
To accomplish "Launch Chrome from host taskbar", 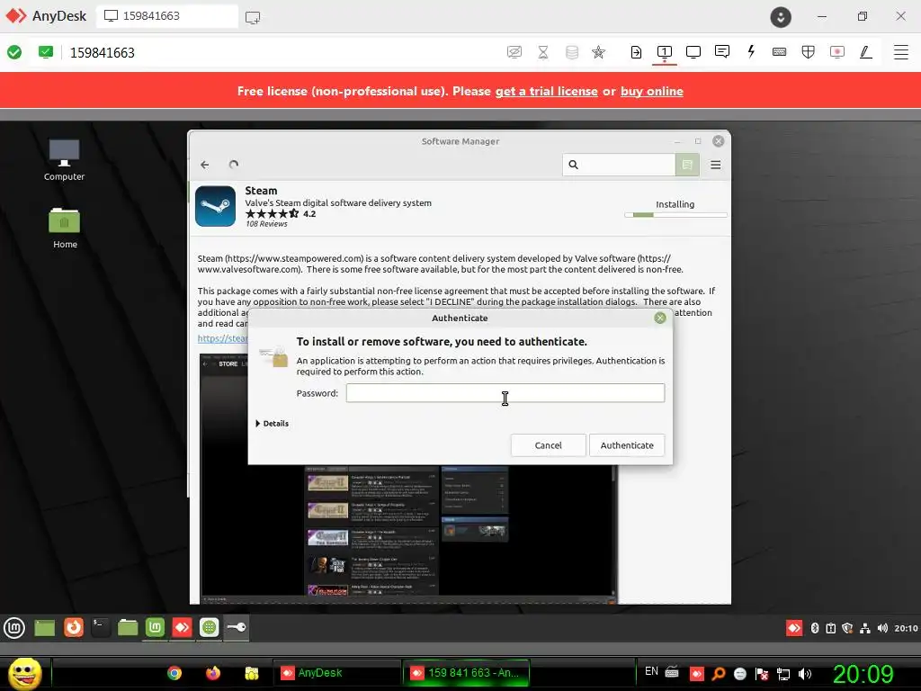I will pyautogui.click(x=174, y=673).
